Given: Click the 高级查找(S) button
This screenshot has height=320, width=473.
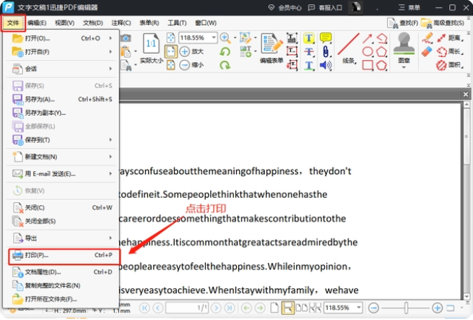Looking at the screenshot, I should 445,22.
